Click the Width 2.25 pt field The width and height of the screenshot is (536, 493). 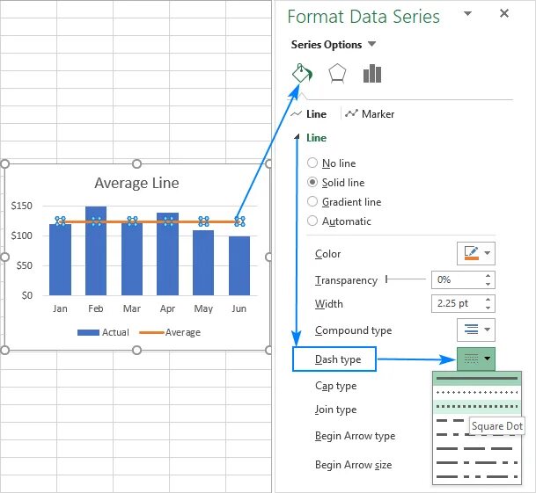click(x=457, y=303)
